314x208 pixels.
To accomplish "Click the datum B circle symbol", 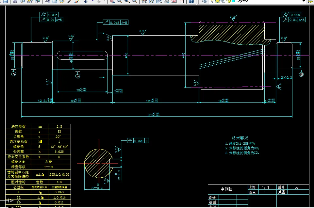I will [x=301, y=74].
